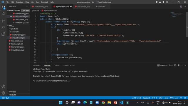The height and width of the screenshot is (106, 188).
Task: Open notifications bell in status bar
Action: point(185,98)
